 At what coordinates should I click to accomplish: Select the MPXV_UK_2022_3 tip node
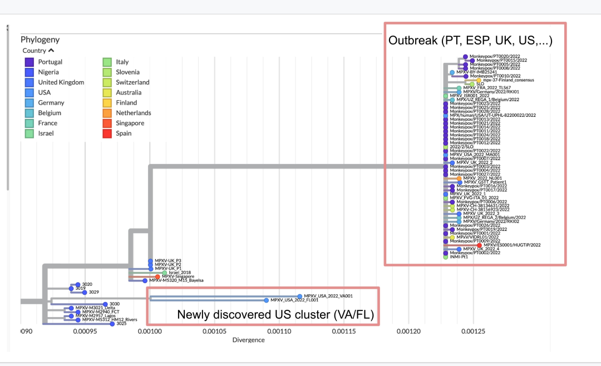(459, 214)
